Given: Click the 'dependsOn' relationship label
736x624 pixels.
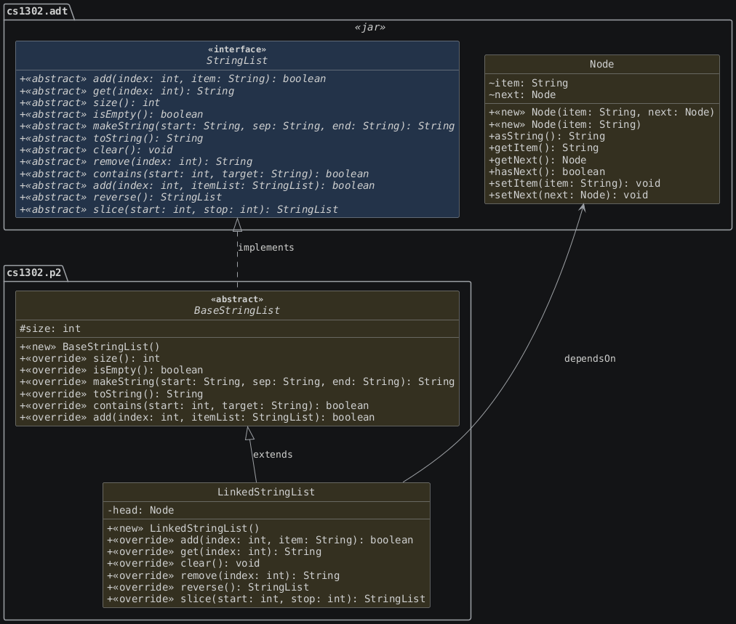Looking at the screenshot, I should coord(590,359).
